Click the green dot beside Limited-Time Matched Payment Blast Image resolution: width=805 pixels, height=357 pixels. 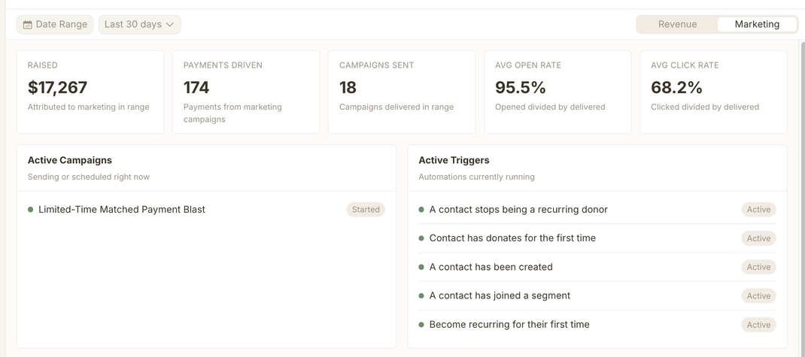(x=30, y=209)
